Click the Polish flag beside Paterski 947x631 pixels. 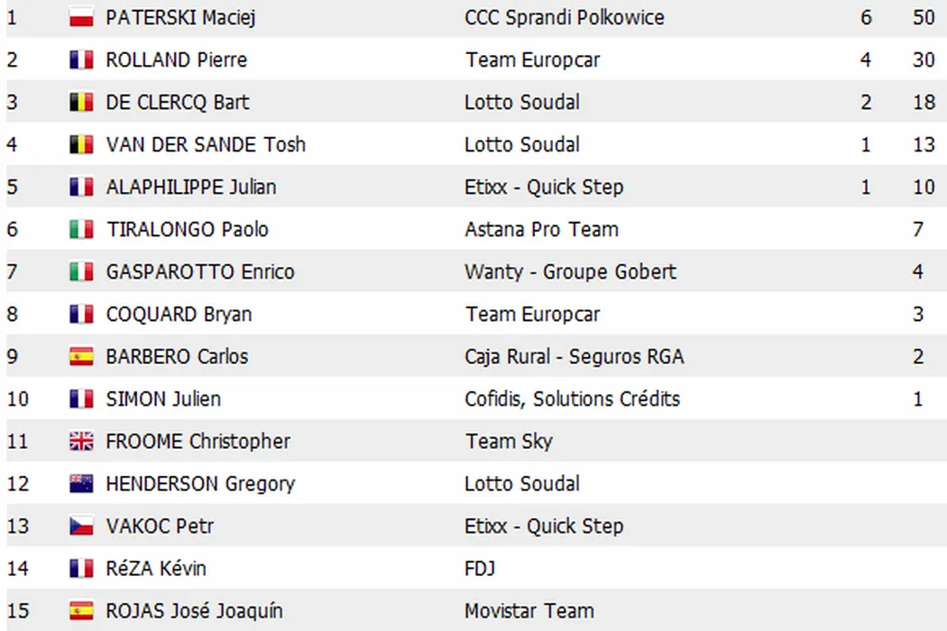click(81, 17)
